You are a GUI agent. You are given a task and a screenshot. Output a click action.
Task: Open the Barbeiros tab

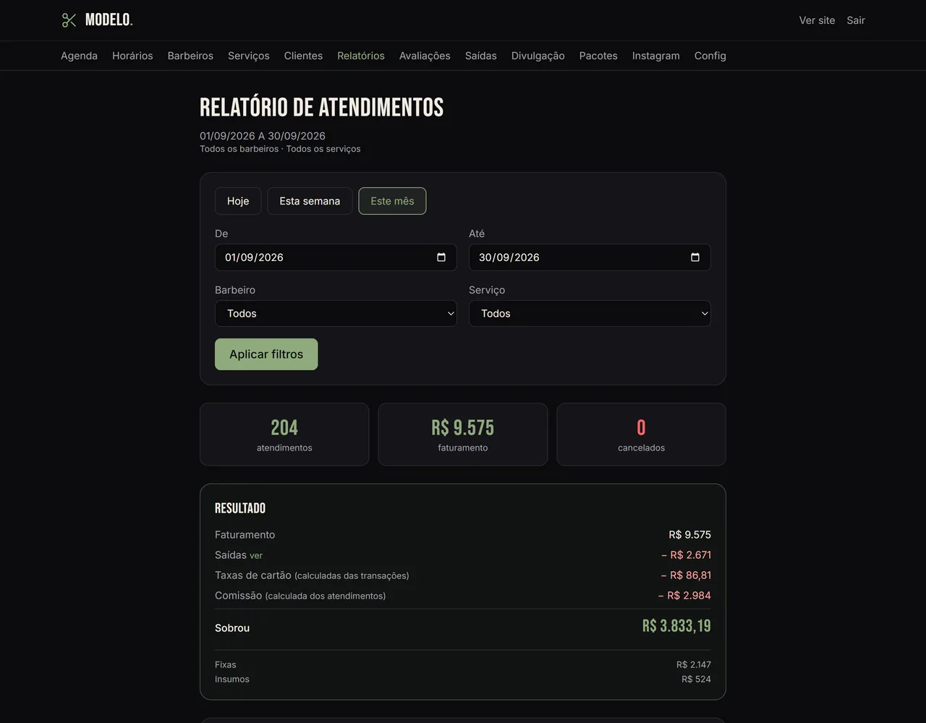pyautogui.click(x=190, y=56)
